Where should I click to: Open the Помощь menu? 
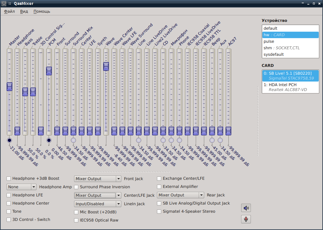click(x=42, y=11)
